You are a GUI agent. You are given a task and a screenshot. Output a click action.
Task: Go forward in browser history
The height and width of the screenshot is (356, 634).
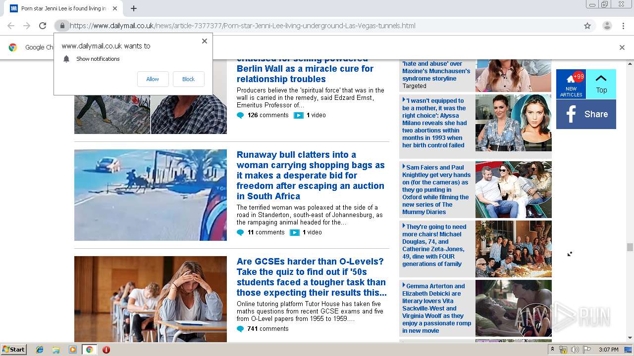pos(27,26)
